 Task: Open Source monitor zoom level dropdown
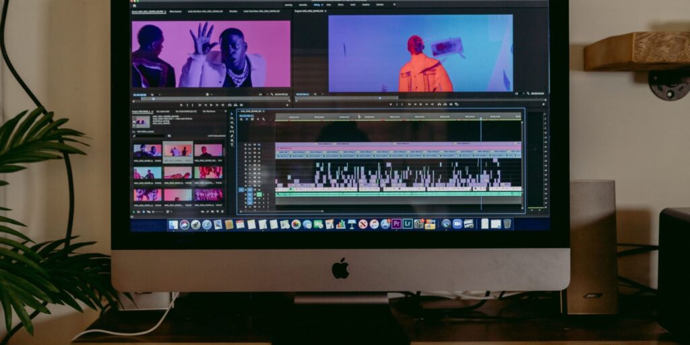[156, 94]
